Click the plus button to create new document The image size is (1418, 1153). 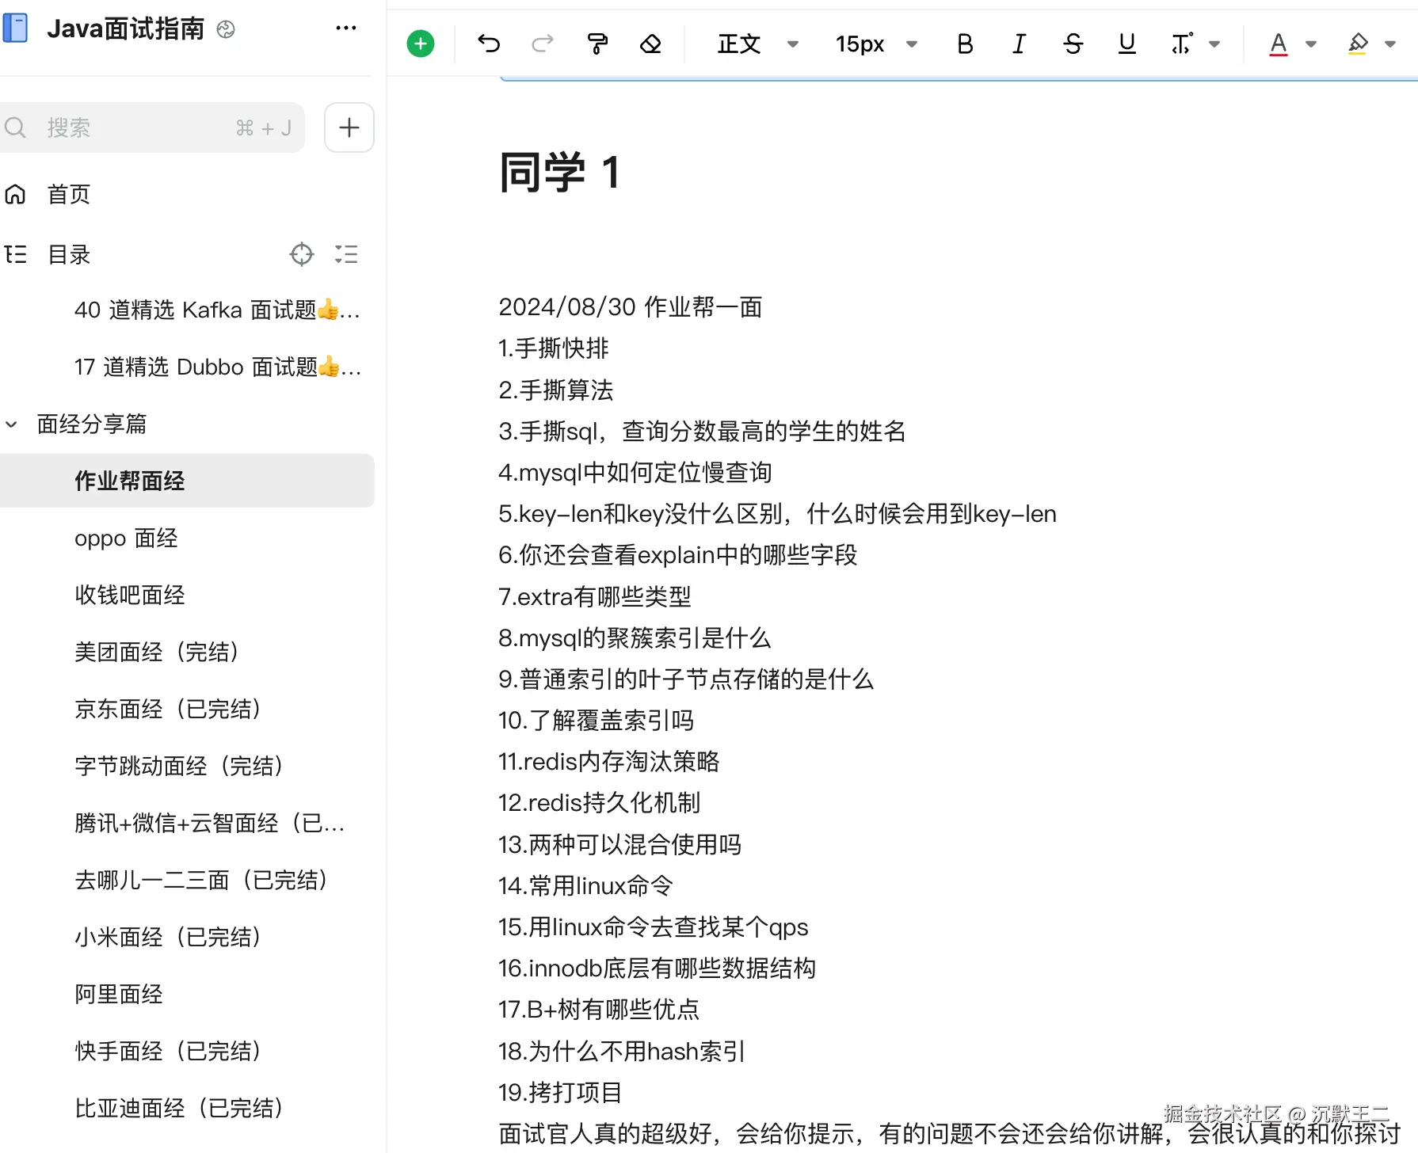tap(349, 127)
